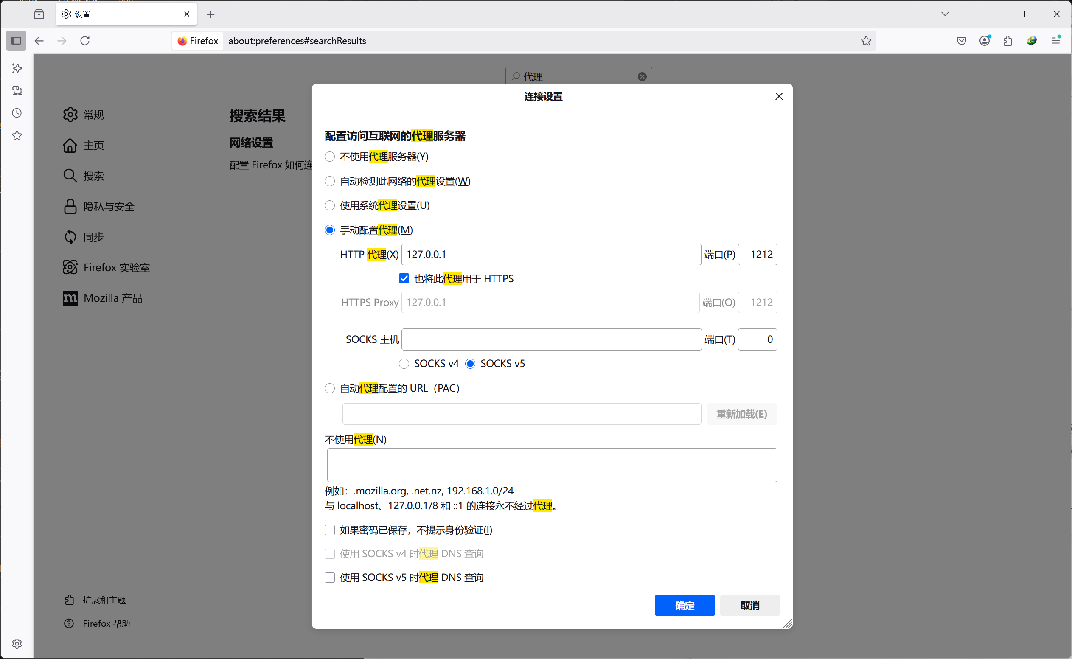Open the recent browsing tab dropdown
This screenshot has width=1072, height=659.
click(x=39, y=14)
